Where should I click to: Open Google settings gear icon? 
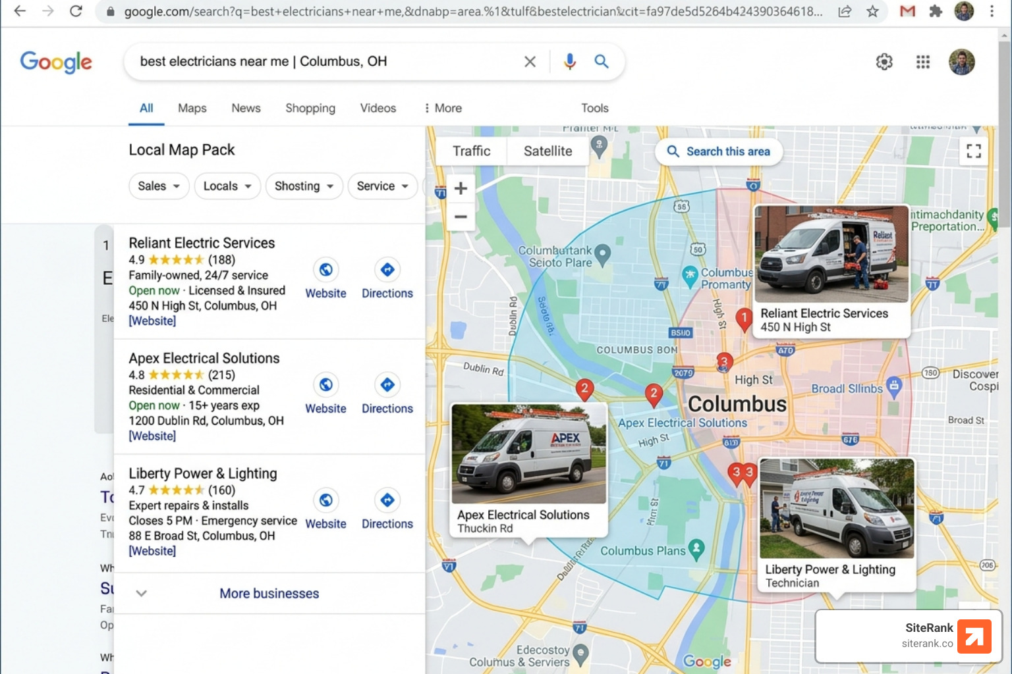coord(884,62)
